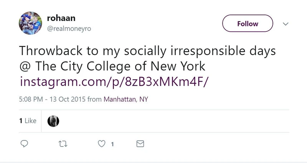Like the tweet with the heart icon

pos(102,144)
